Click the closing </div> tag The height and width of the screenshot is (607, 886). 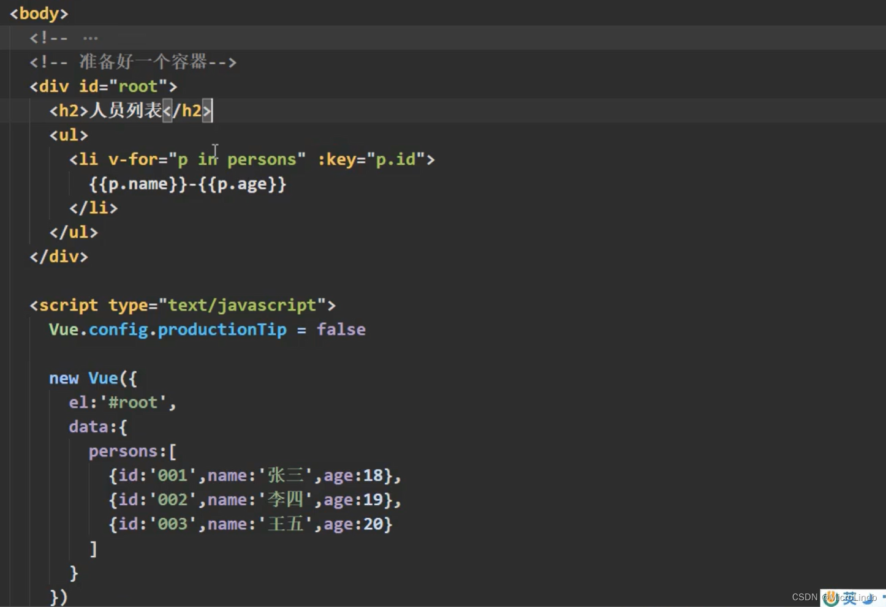(59, 257)
